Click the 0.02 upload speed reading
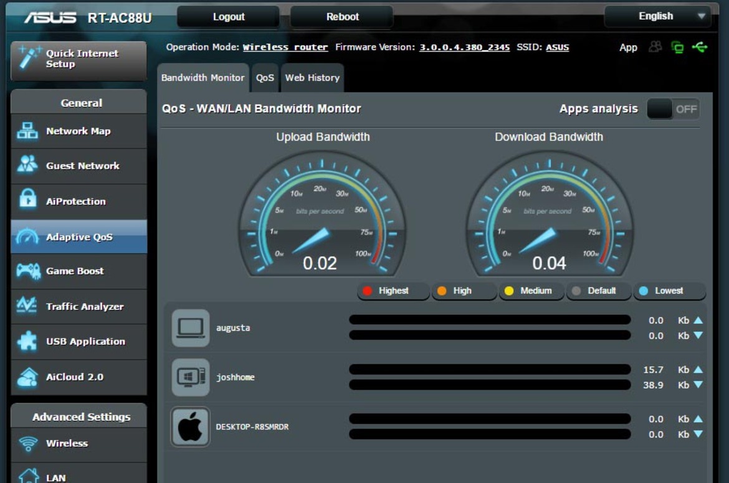 pyautogui.click(x=320, y=263)
